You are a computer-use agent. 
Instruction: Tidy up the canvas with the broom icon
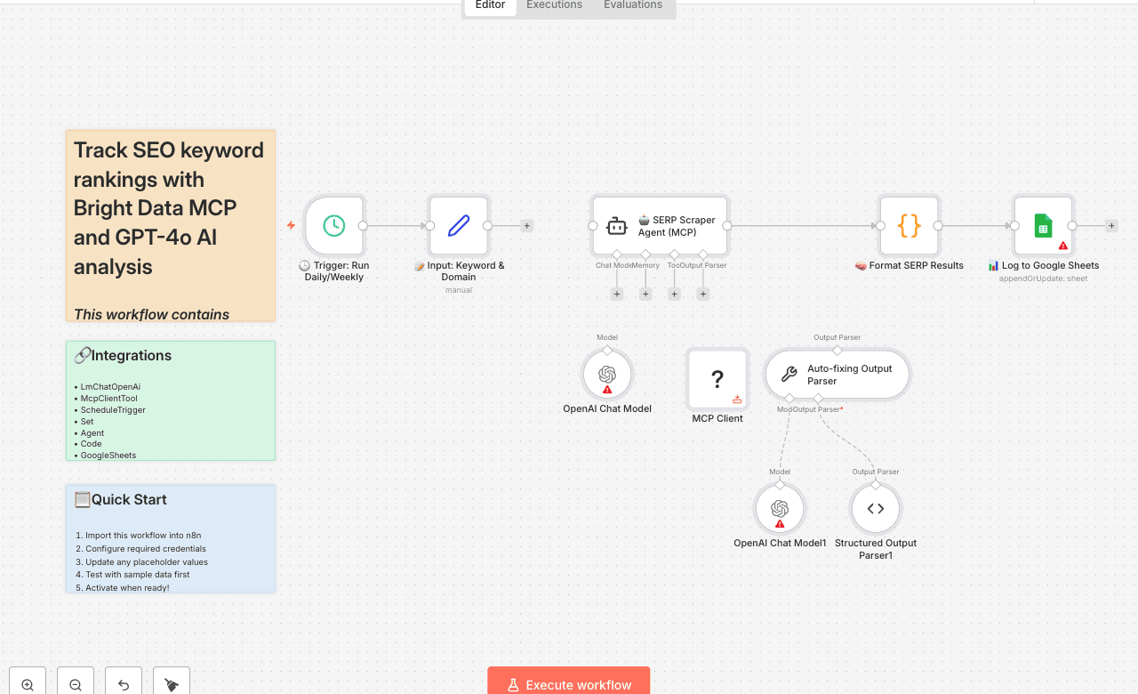(171, 680)
